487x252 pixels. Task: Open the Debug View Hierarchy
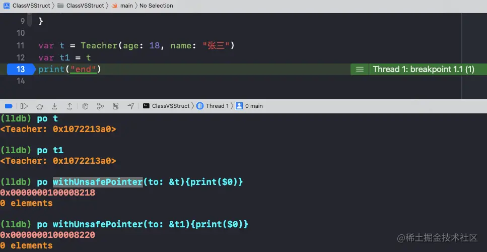click(86, 106)
